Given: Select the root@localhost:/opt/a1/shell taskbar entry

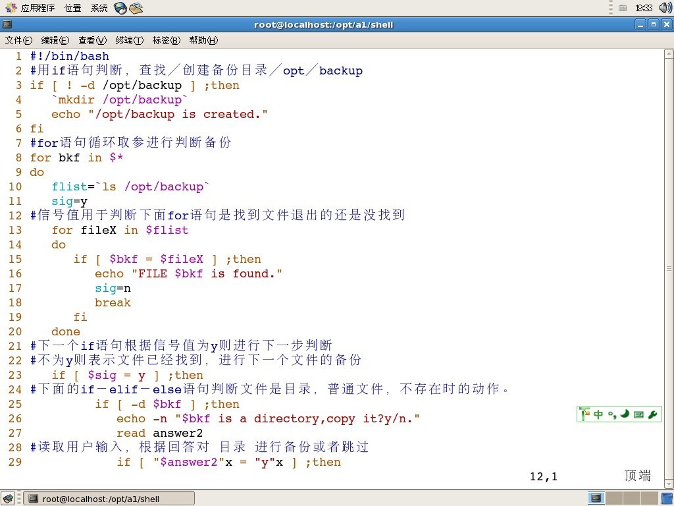Looking at the screenshot, I should pos(109,499).
